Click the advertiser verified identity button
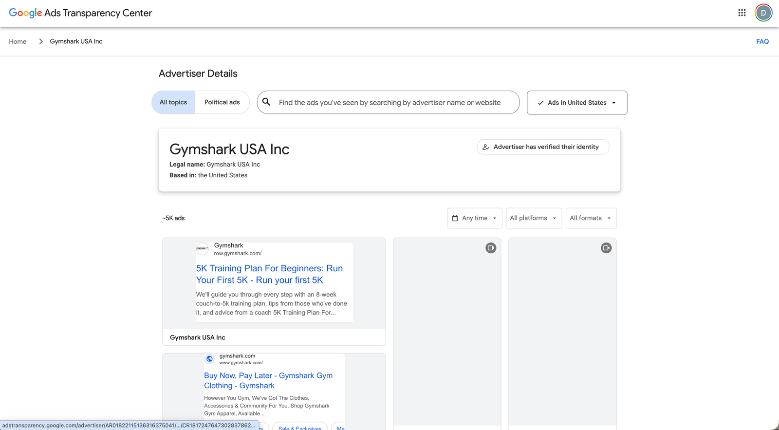This screenshot has height=430, width=779. (543, 147)
